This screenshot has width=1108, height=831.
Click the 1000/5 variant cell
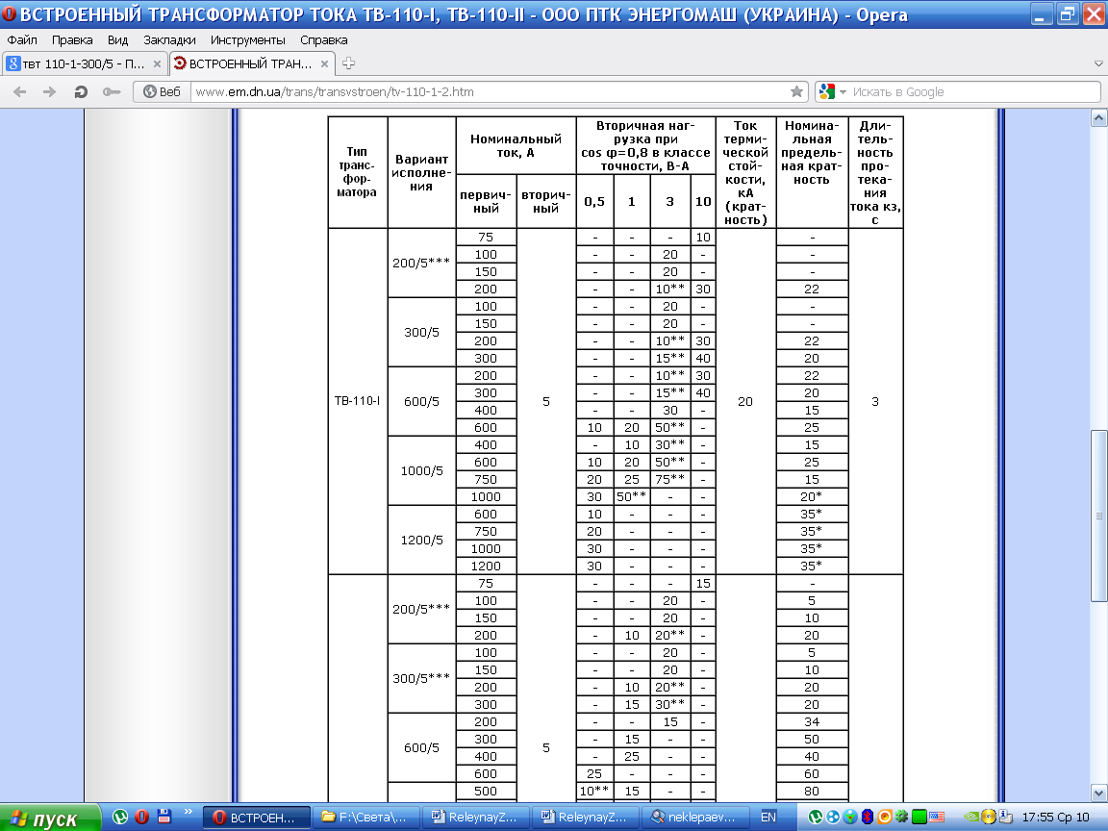(422, 470)
